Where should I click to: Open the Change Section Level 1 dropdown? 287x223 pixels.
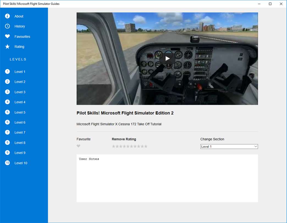tap(229, 146)
